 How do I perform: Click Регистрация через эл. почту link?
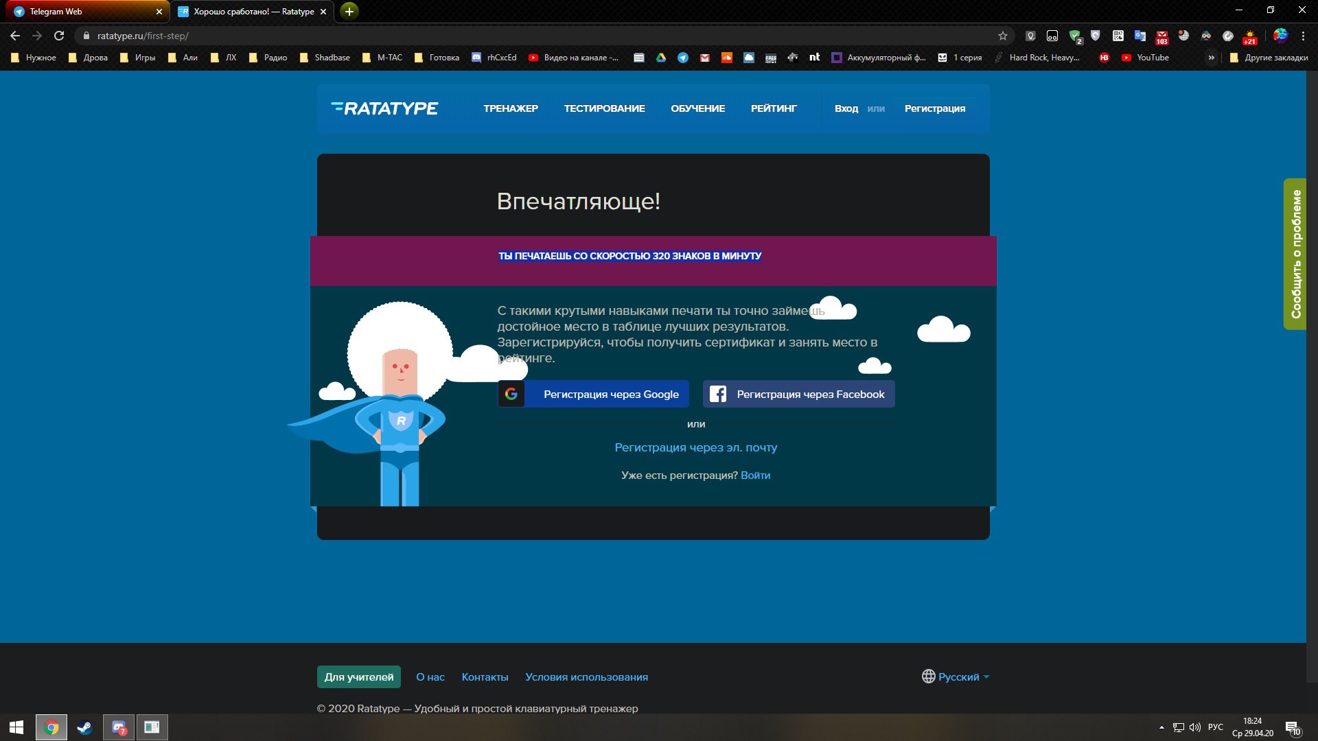pyautogui.click(x=695, y=447)
